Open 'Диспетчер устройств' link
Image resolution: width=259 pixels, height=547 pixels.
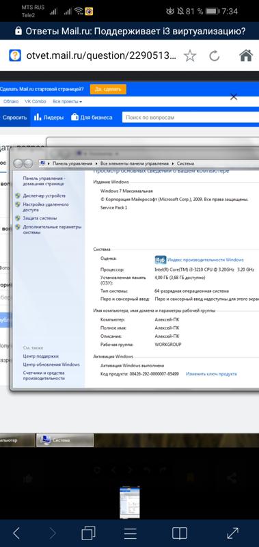44,196
